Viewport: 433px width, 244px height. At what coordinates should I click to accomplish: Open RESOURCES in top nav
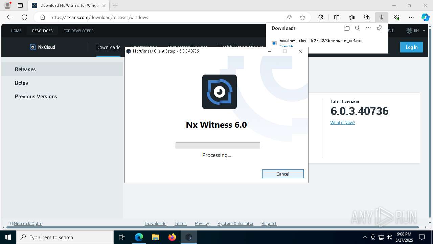tap(42, 31)
